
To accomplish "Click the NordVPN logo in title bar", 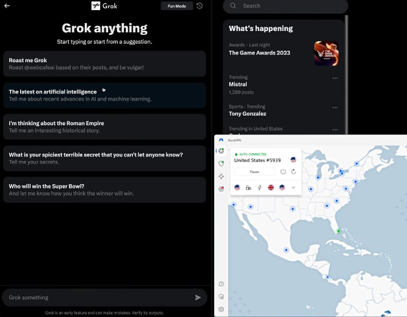I will click(x=221, y=140).
